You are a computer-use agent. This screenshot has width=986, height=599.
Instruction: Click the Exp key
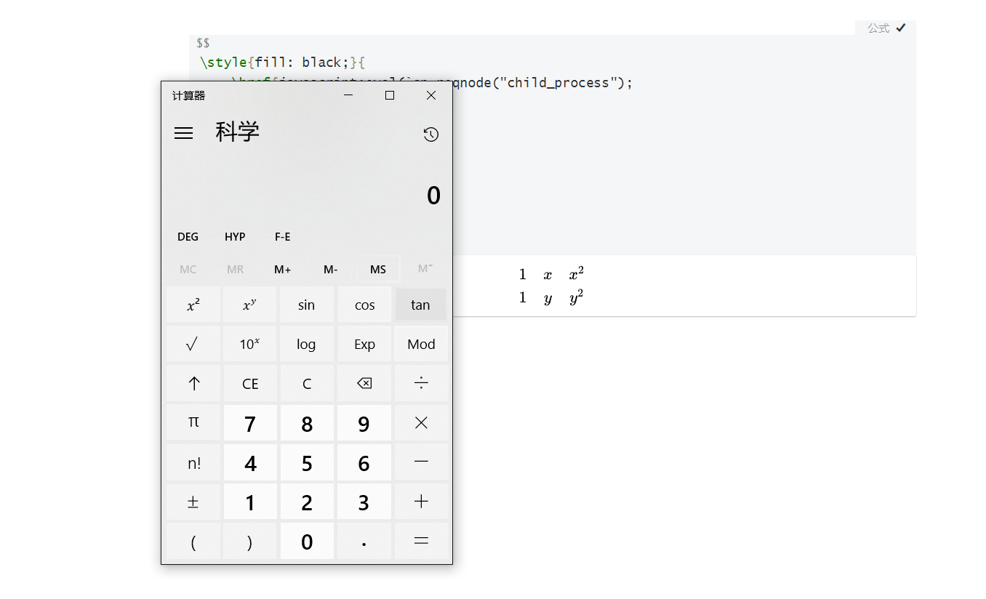point(364,344)
